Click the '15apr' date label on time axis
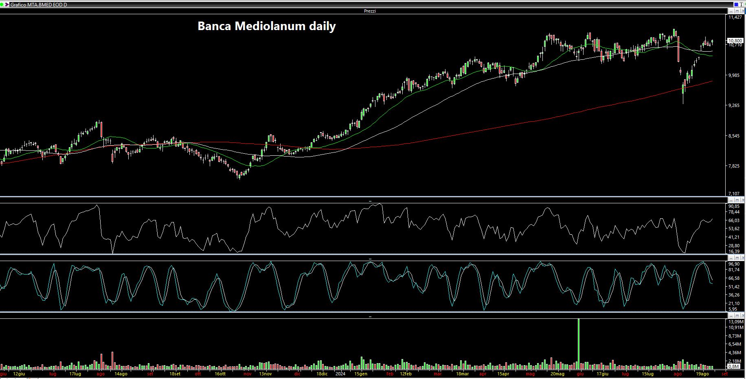Screen dimensions: 746x379 (x=503, y=374)
